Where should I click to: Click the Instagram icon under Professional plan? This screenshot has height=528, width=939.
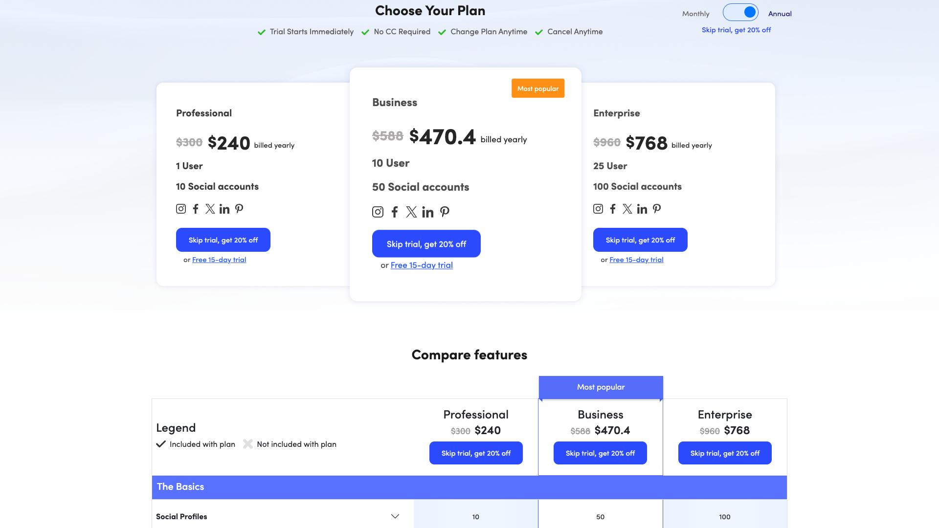[x=180, y=209]
